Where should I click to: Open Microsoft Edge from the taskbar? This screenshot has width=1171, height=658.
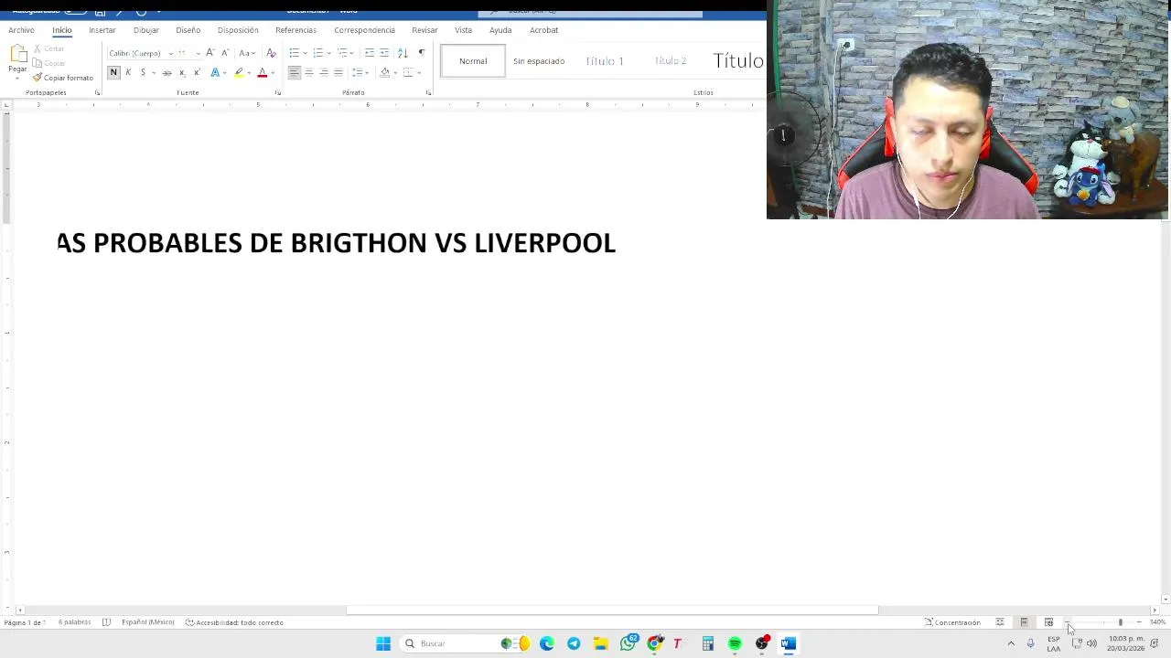click(547, 643)
